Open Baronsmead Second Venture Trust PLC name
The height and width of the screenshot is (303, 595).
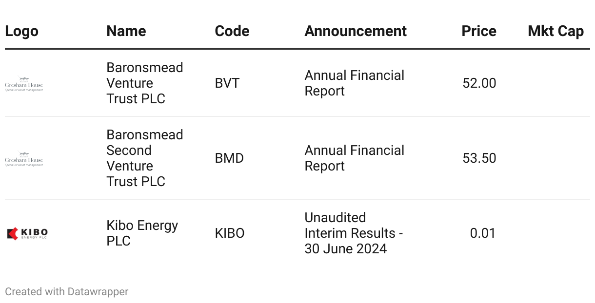tap(144, 158)
